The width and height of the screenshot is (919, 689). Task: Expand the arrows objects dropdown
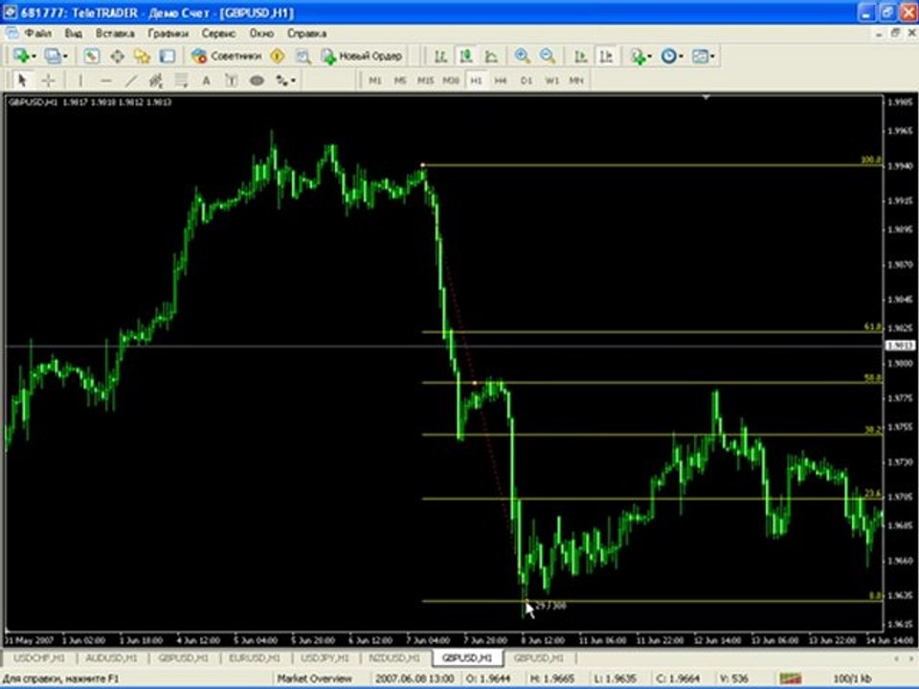[293, 80]
